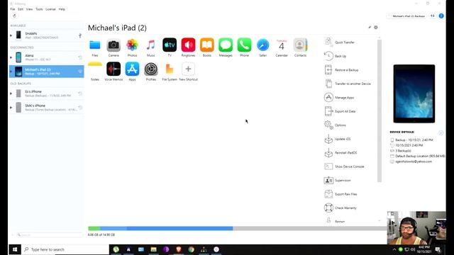The height and width of the screenshot is (255, 454).
Task: Click the Windows taskbar search box
Action: click(65, 249)
